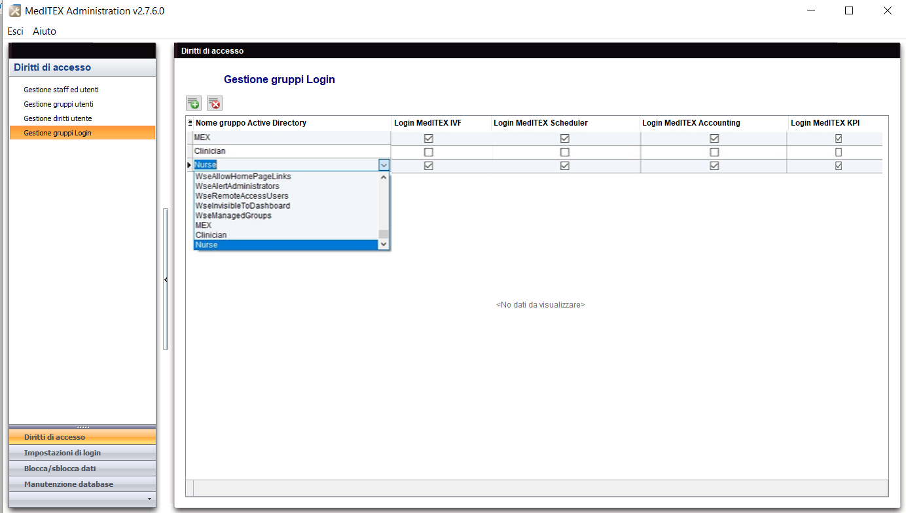Minimize the MedITEX Administration window
This screenshot has height=513, width=906.
pos(811,10)
